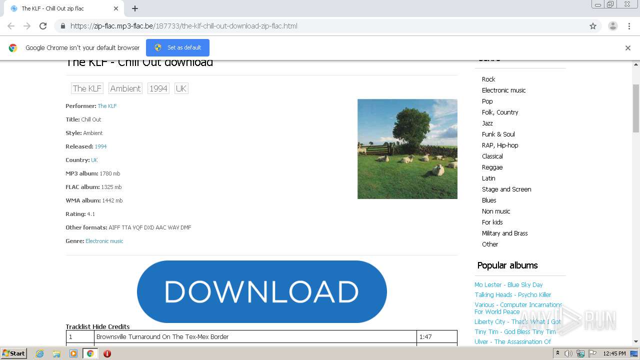
Task: Show hidden tray icons arrow
Action: (557, 353)
